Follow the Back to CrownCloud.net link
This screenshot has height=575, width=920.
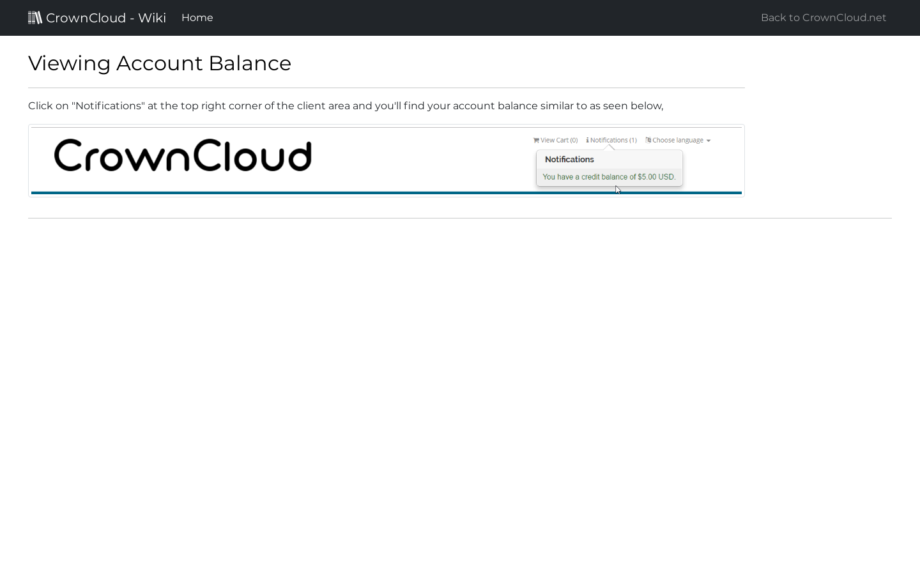point(823,17)
